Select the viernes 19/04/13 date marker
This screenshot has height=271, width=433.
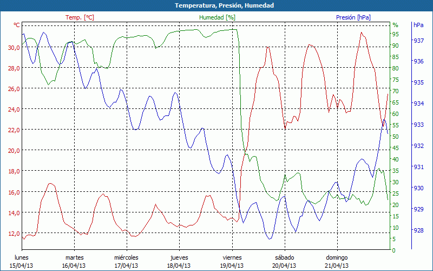(232, 261)
